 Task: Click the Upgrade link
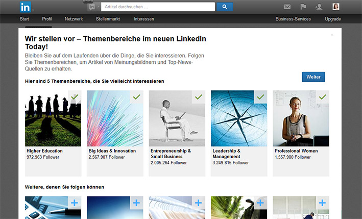tap(333, 19)
